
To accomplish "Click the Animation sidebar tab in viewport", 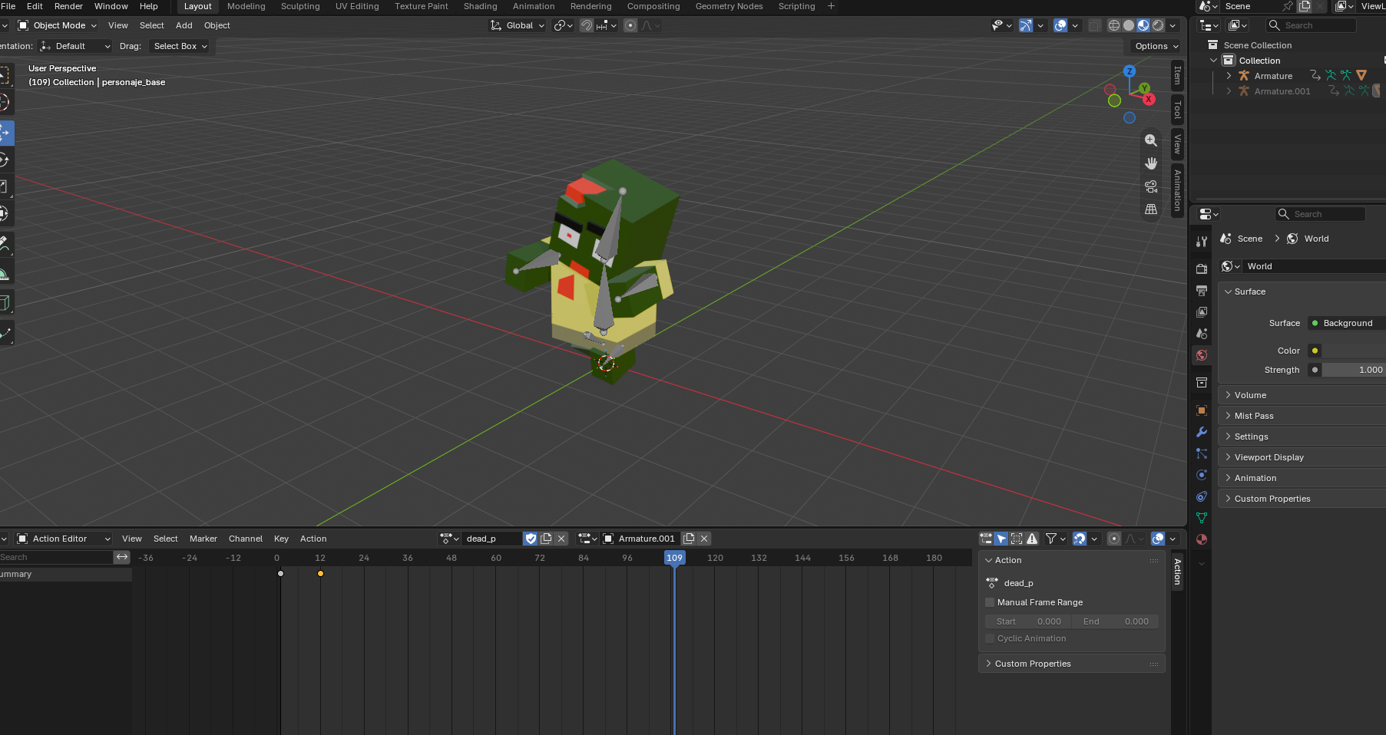I will (1177, 190).
